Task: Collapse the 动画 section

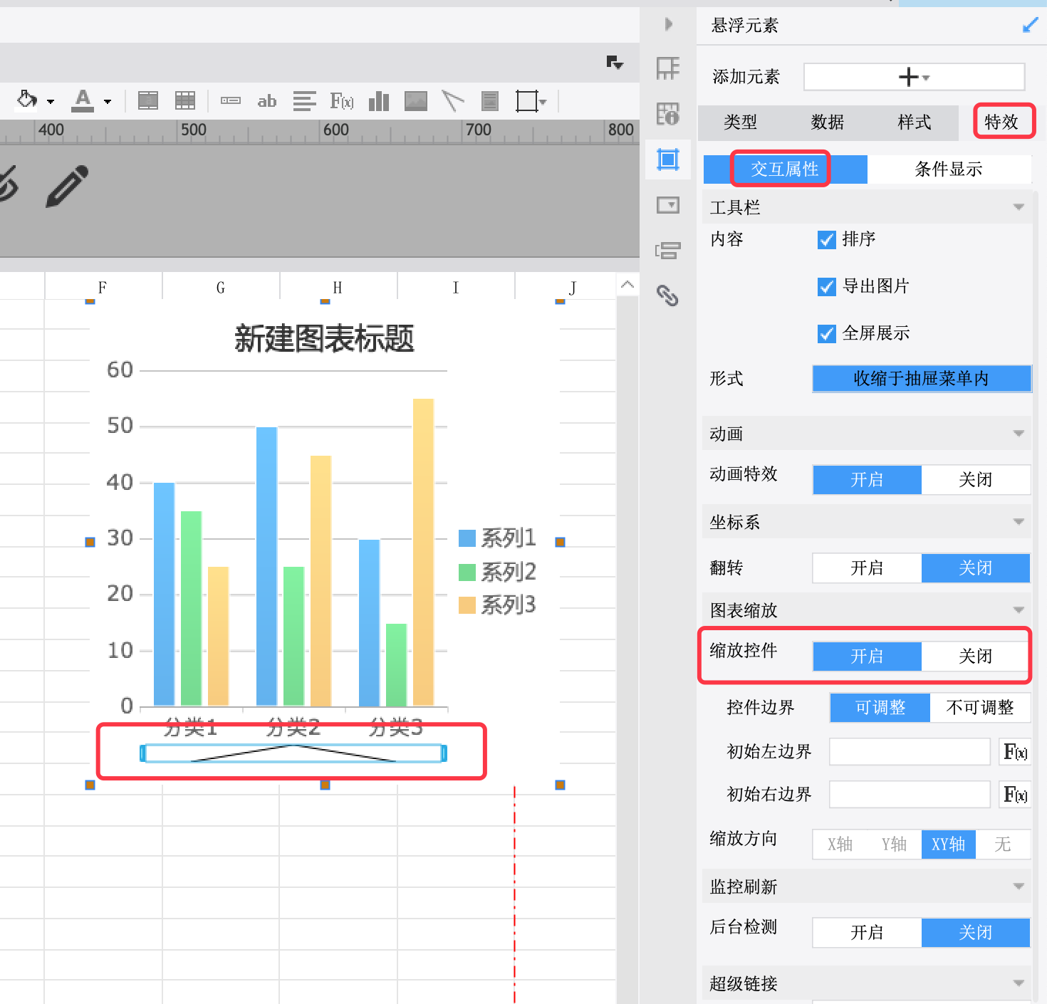Action: point(1019,434)
